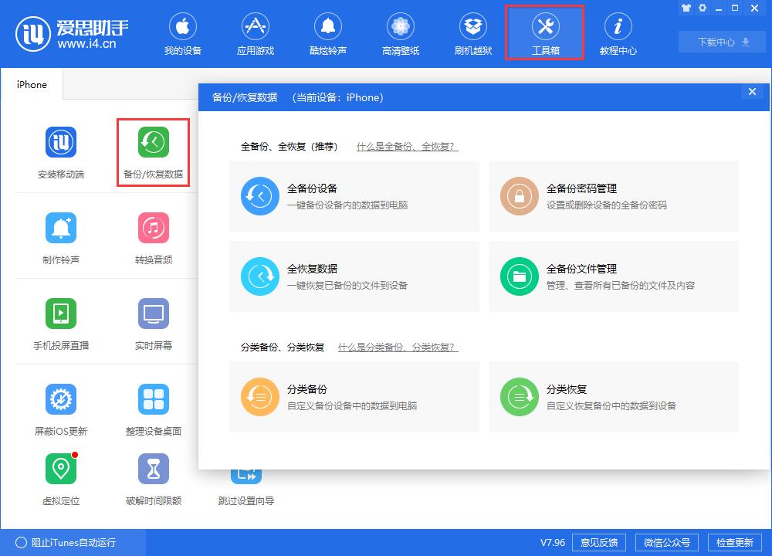Click the 检查更新 check updates button
The height and width of the screenshot is (556, 772).
[x=740, y=542]
